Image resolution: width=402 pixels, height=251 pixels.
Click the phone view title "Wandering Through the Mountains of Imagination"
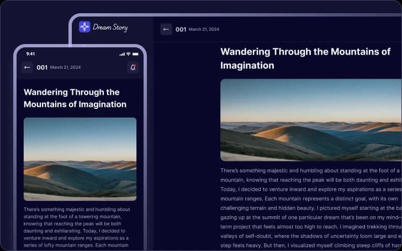[75, 98]
